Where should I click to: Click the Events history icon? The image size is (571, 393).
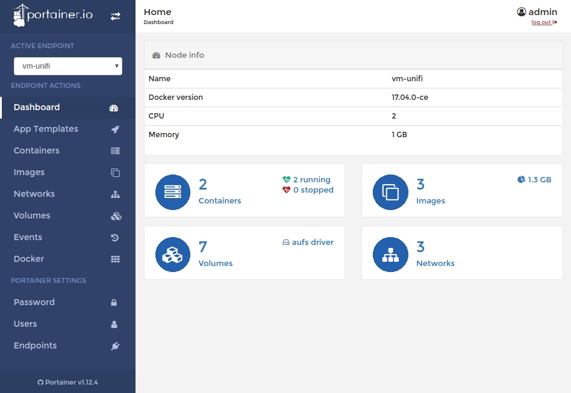(114, 238)
